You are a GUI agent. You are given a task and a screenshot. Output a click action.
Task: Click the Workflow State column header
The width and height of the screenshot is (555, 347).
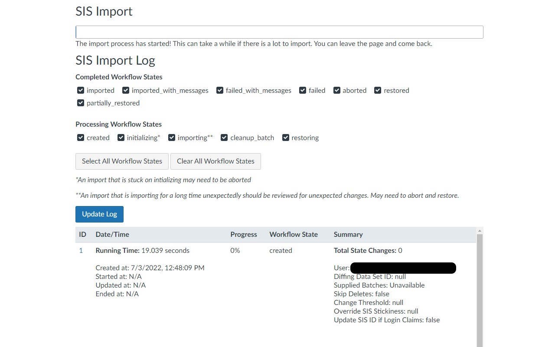pyautogui.click(x=294, y=234)
